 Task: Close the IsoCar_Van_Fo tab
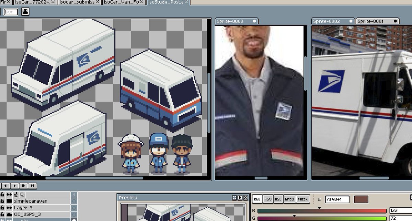142,2
